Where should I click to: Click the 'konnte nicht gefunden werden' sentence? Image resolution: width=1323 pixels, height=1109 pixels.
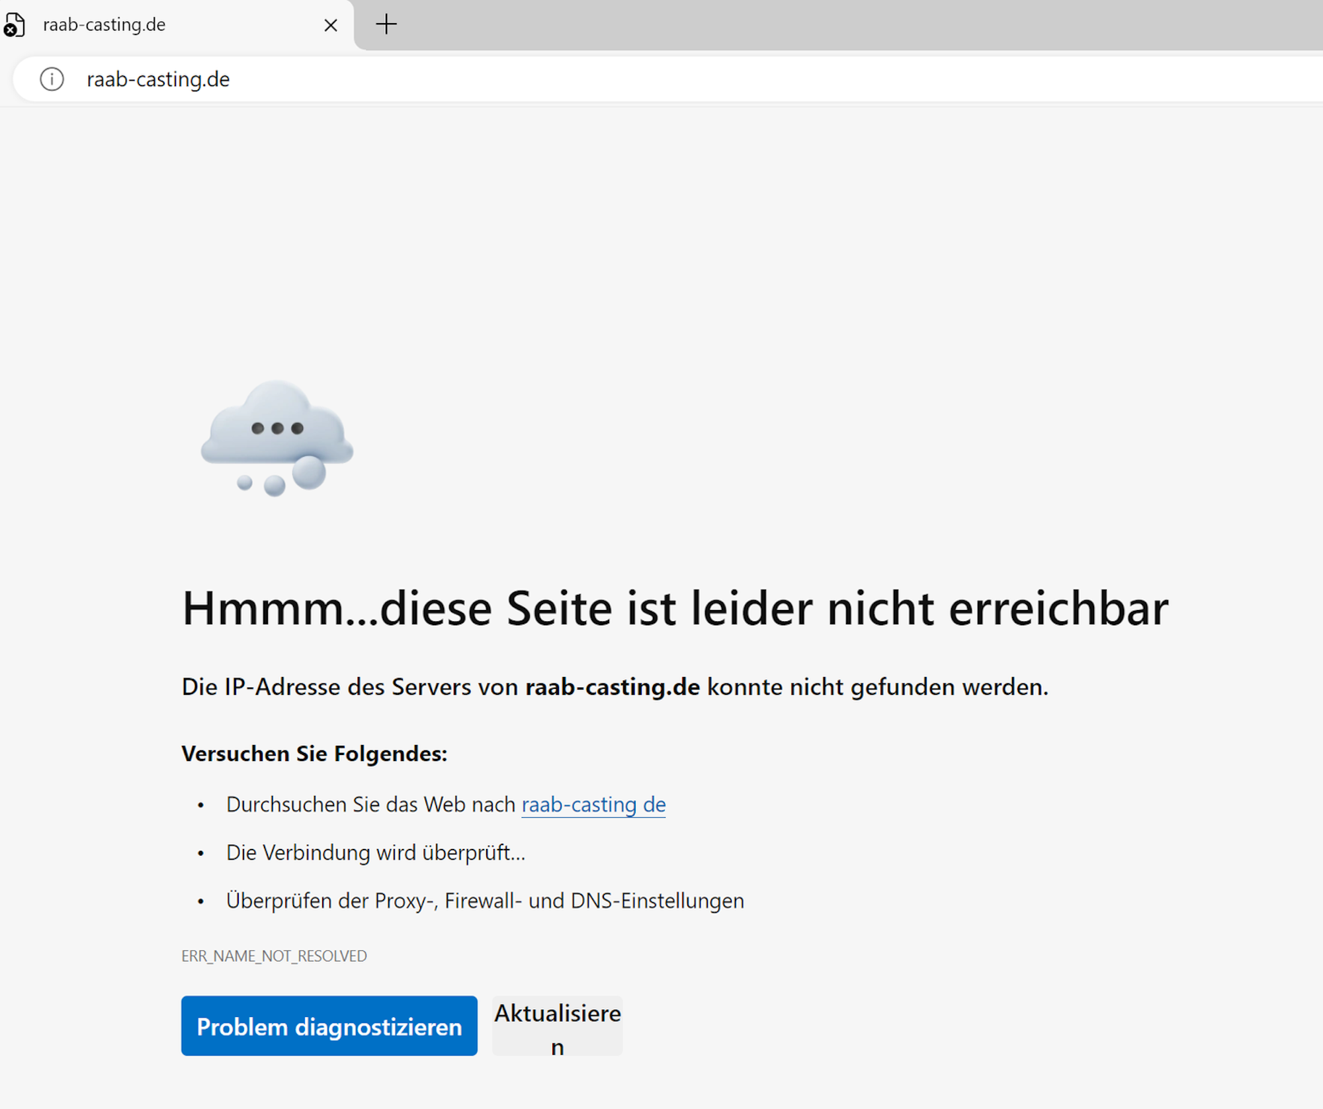point(877,687)
